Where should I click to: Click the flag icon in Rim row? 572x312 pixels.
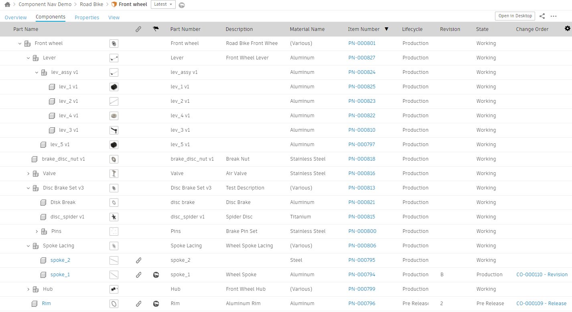click(156, 304)
